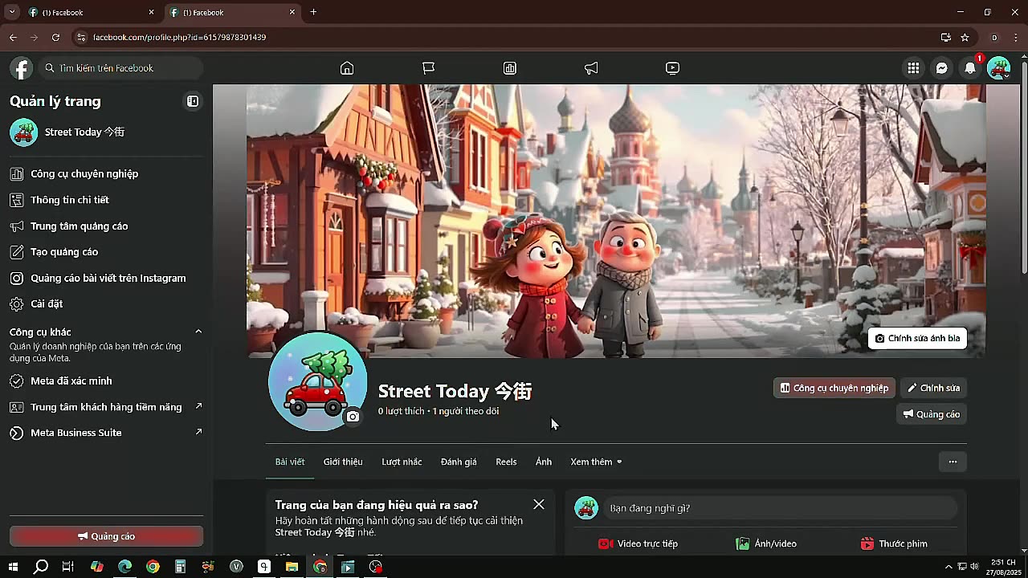Image resolution: width=1028 pixels, height=578 pixels.
Task: Open Công cụ chuyên nghiệp in the sidebar
Action: (106, 173)
